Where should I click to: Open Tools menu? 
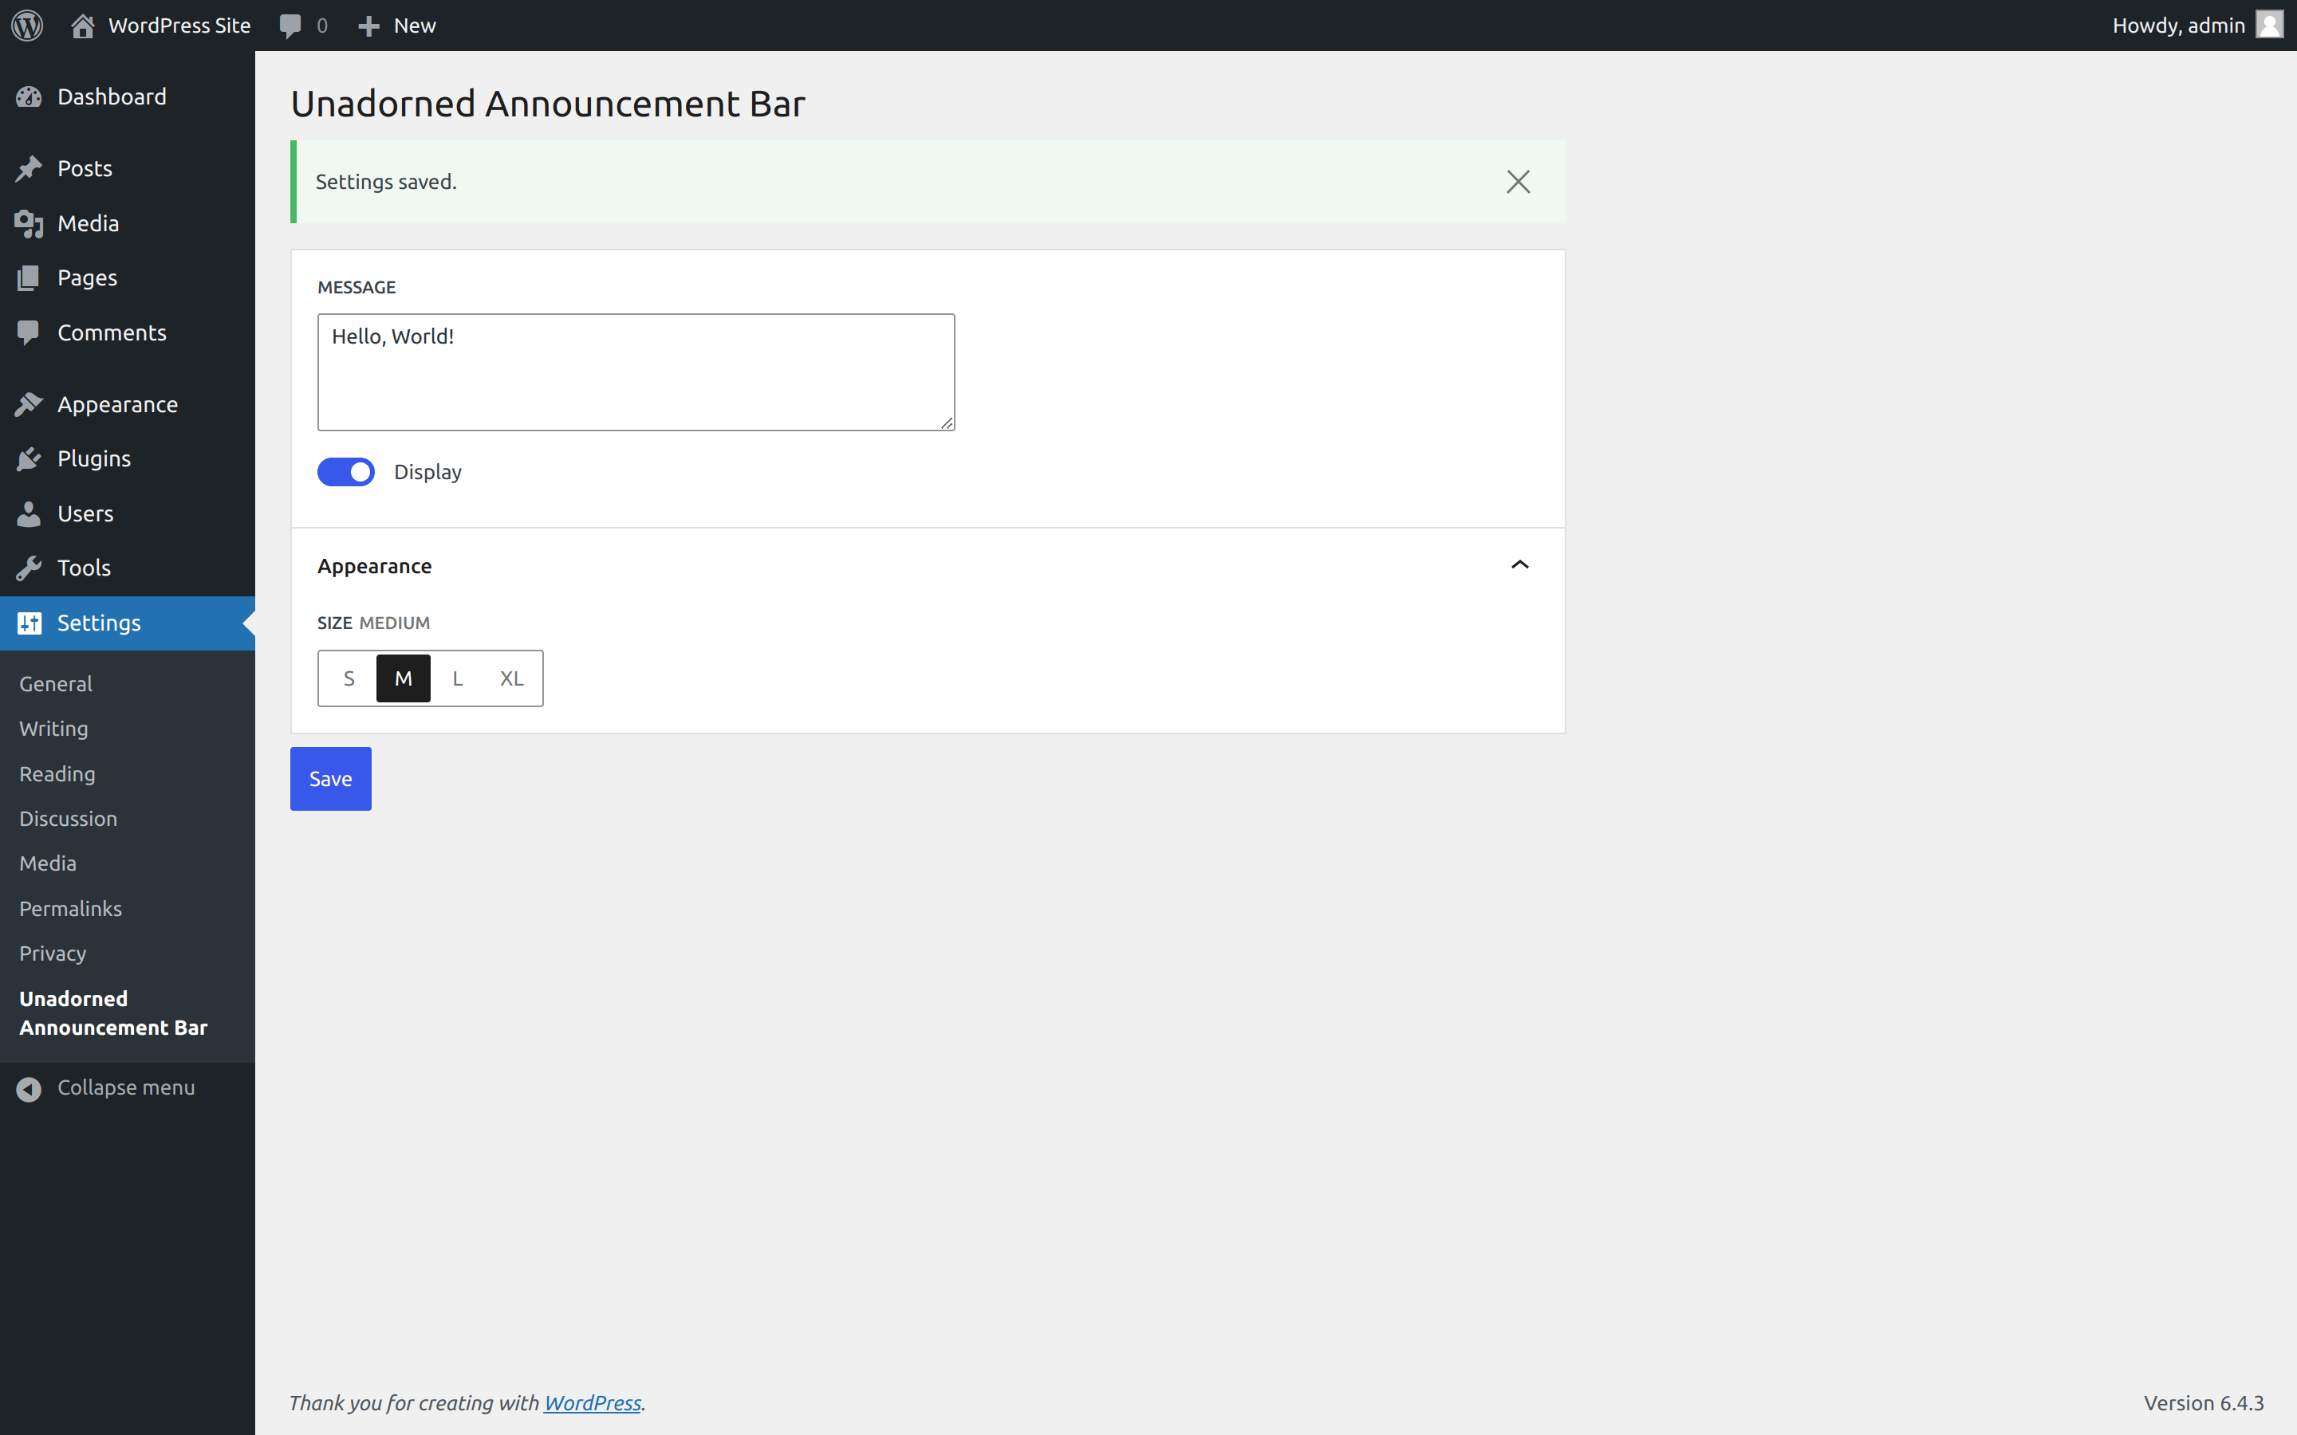(127, 568)
